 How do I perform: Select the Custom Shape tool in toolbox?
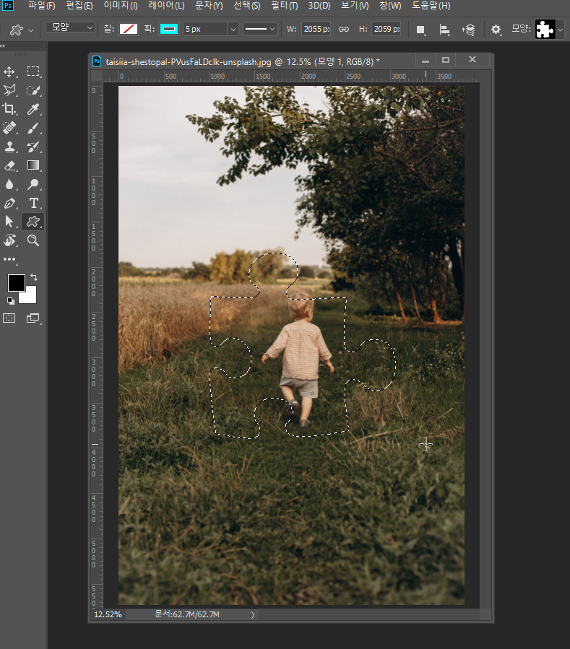(33, 222)
